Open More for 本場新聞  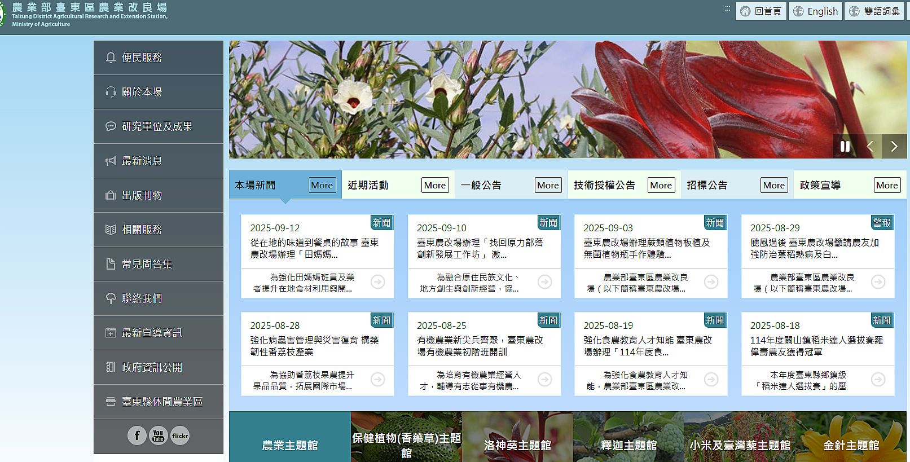322,185
